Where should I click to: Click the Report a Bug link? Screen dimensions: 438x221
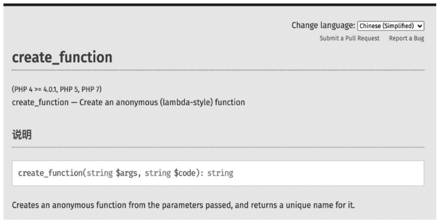406,38
